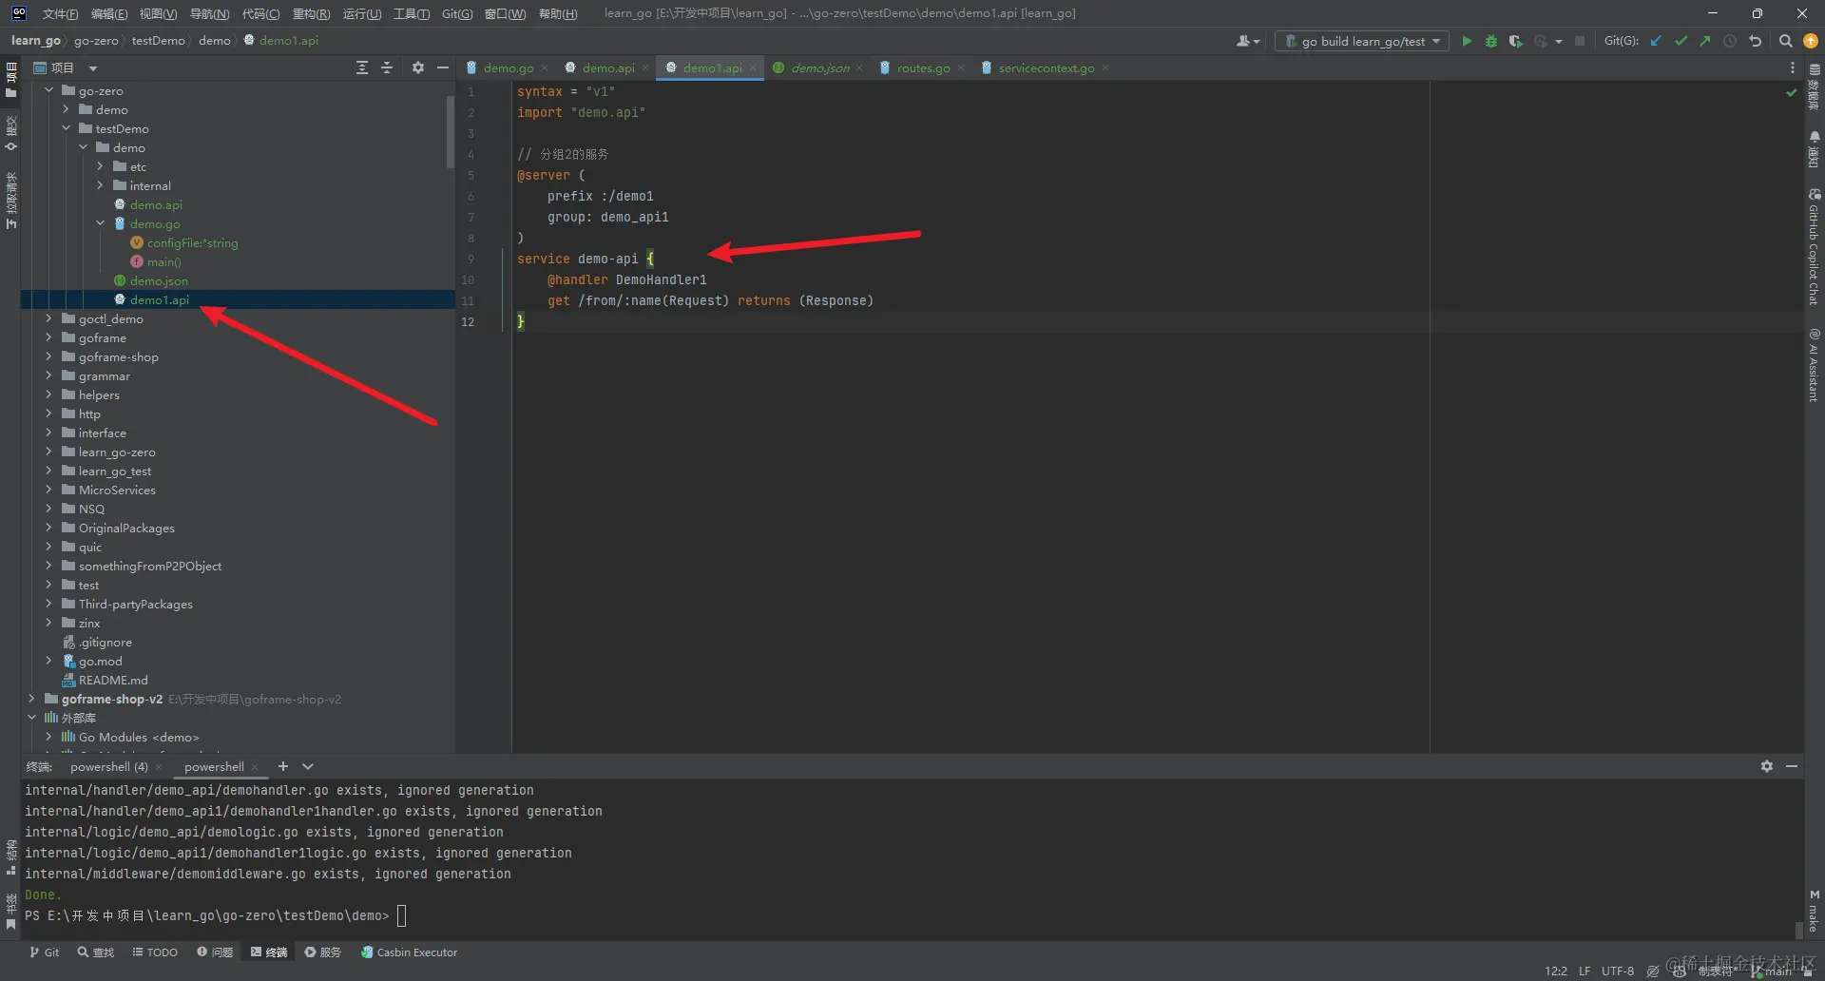Click terminal prompt input area
The height and width of the screenshot is (981, 1825).
(402, 915)
